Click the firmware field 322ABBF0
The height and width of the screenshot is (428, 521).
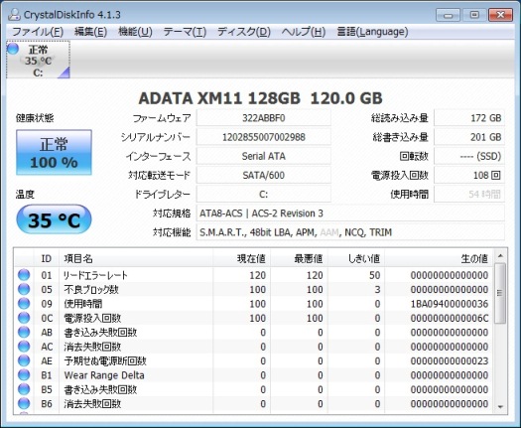[264, 118]
